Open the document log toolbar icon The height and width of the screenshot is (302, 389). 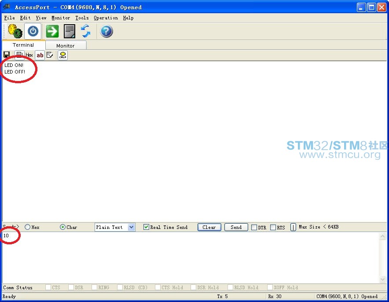pyautogui.click(x=68, y=31)
